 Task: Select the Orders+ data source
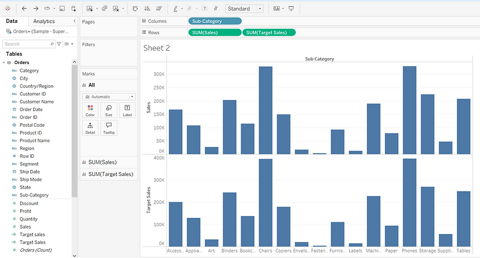tap(38, 31)
